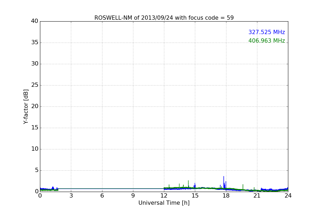Viewport: 320px width, 213px height.
Task: Click the x-axis tick label 6
Action: click(x=102, y=195)
